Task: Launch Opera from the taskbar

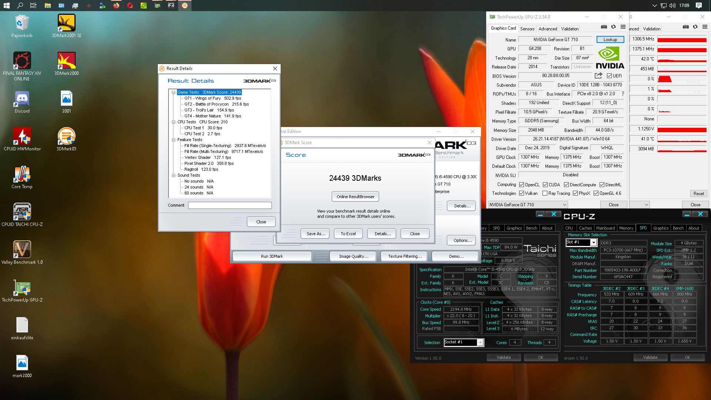Action: (x=130, y=6)
